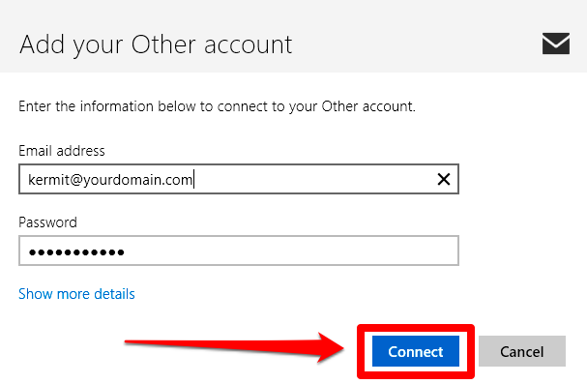Clear the email address with the X icon
Viewport: 587px width, 384px height.
[x=444, y=179]
